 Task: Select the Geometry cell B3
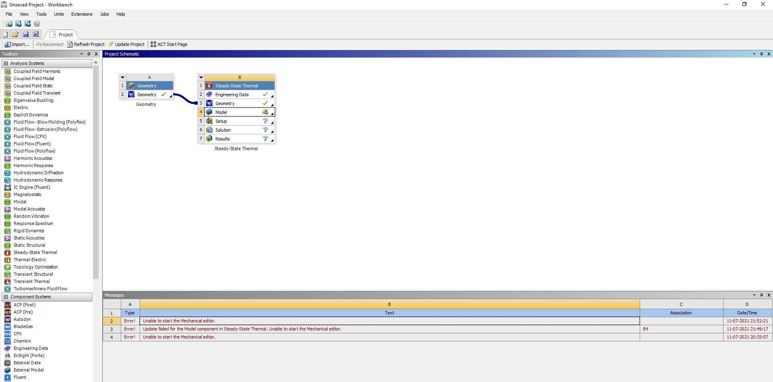240,103
